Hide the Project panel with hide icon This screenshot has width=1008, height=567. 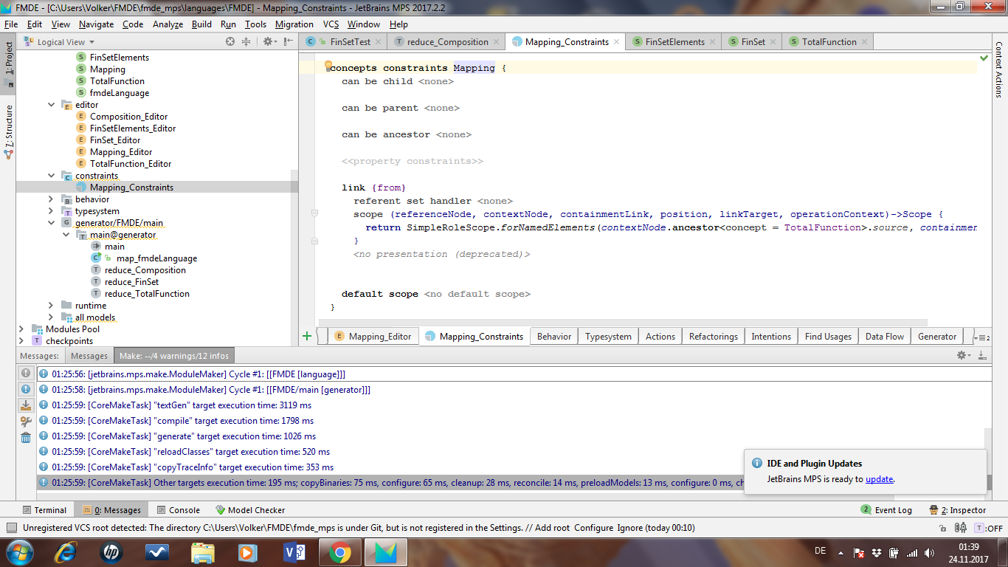(x=286, y=42)
